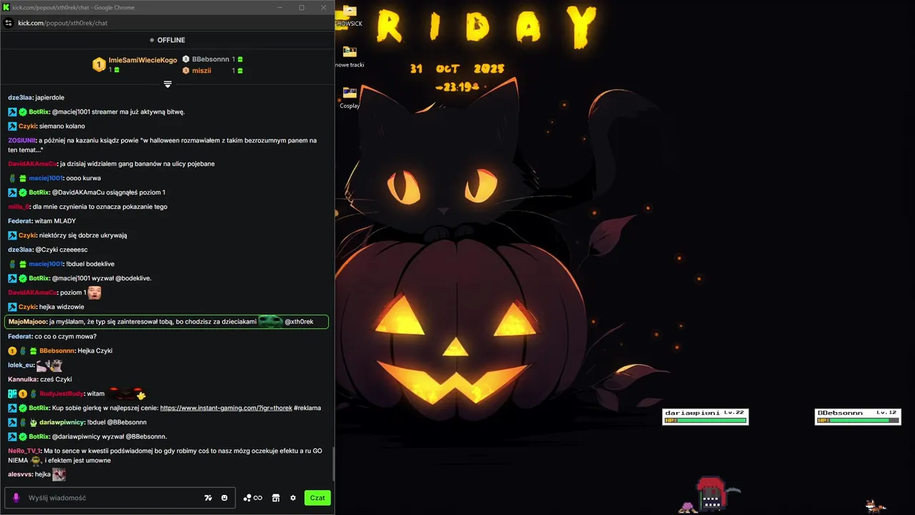Click the gold rank 1 badge
This screenshot has height=515, width=915.
99,65
